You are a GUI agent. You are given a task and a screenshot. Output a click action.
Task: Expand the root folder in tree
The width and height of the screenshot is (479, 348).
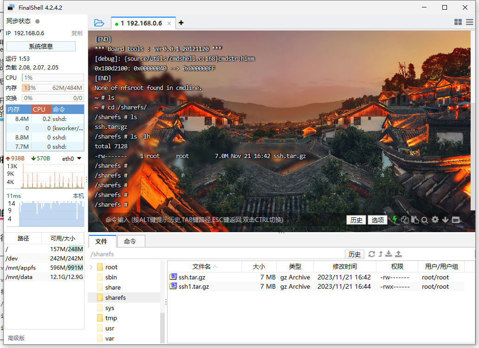[x=91, y=267]
